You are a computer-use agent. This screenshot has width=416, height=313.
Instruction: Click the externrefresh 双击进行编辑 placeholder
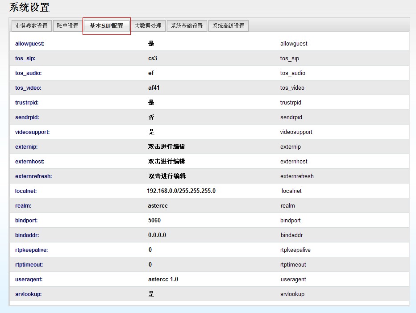click(166, 176)
